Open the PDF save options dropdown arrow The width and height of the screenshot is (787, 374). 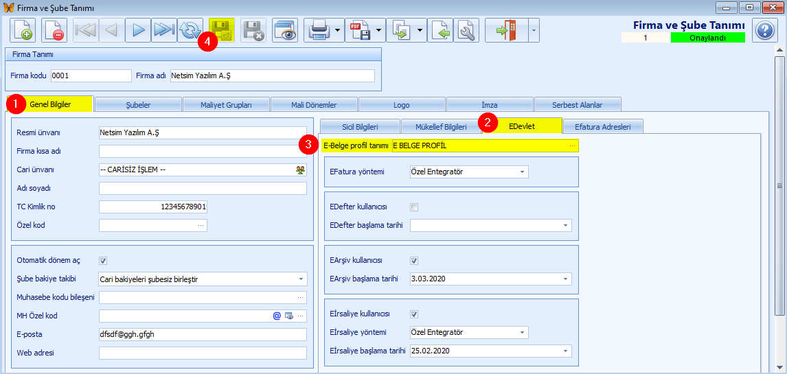pos(378,30)
